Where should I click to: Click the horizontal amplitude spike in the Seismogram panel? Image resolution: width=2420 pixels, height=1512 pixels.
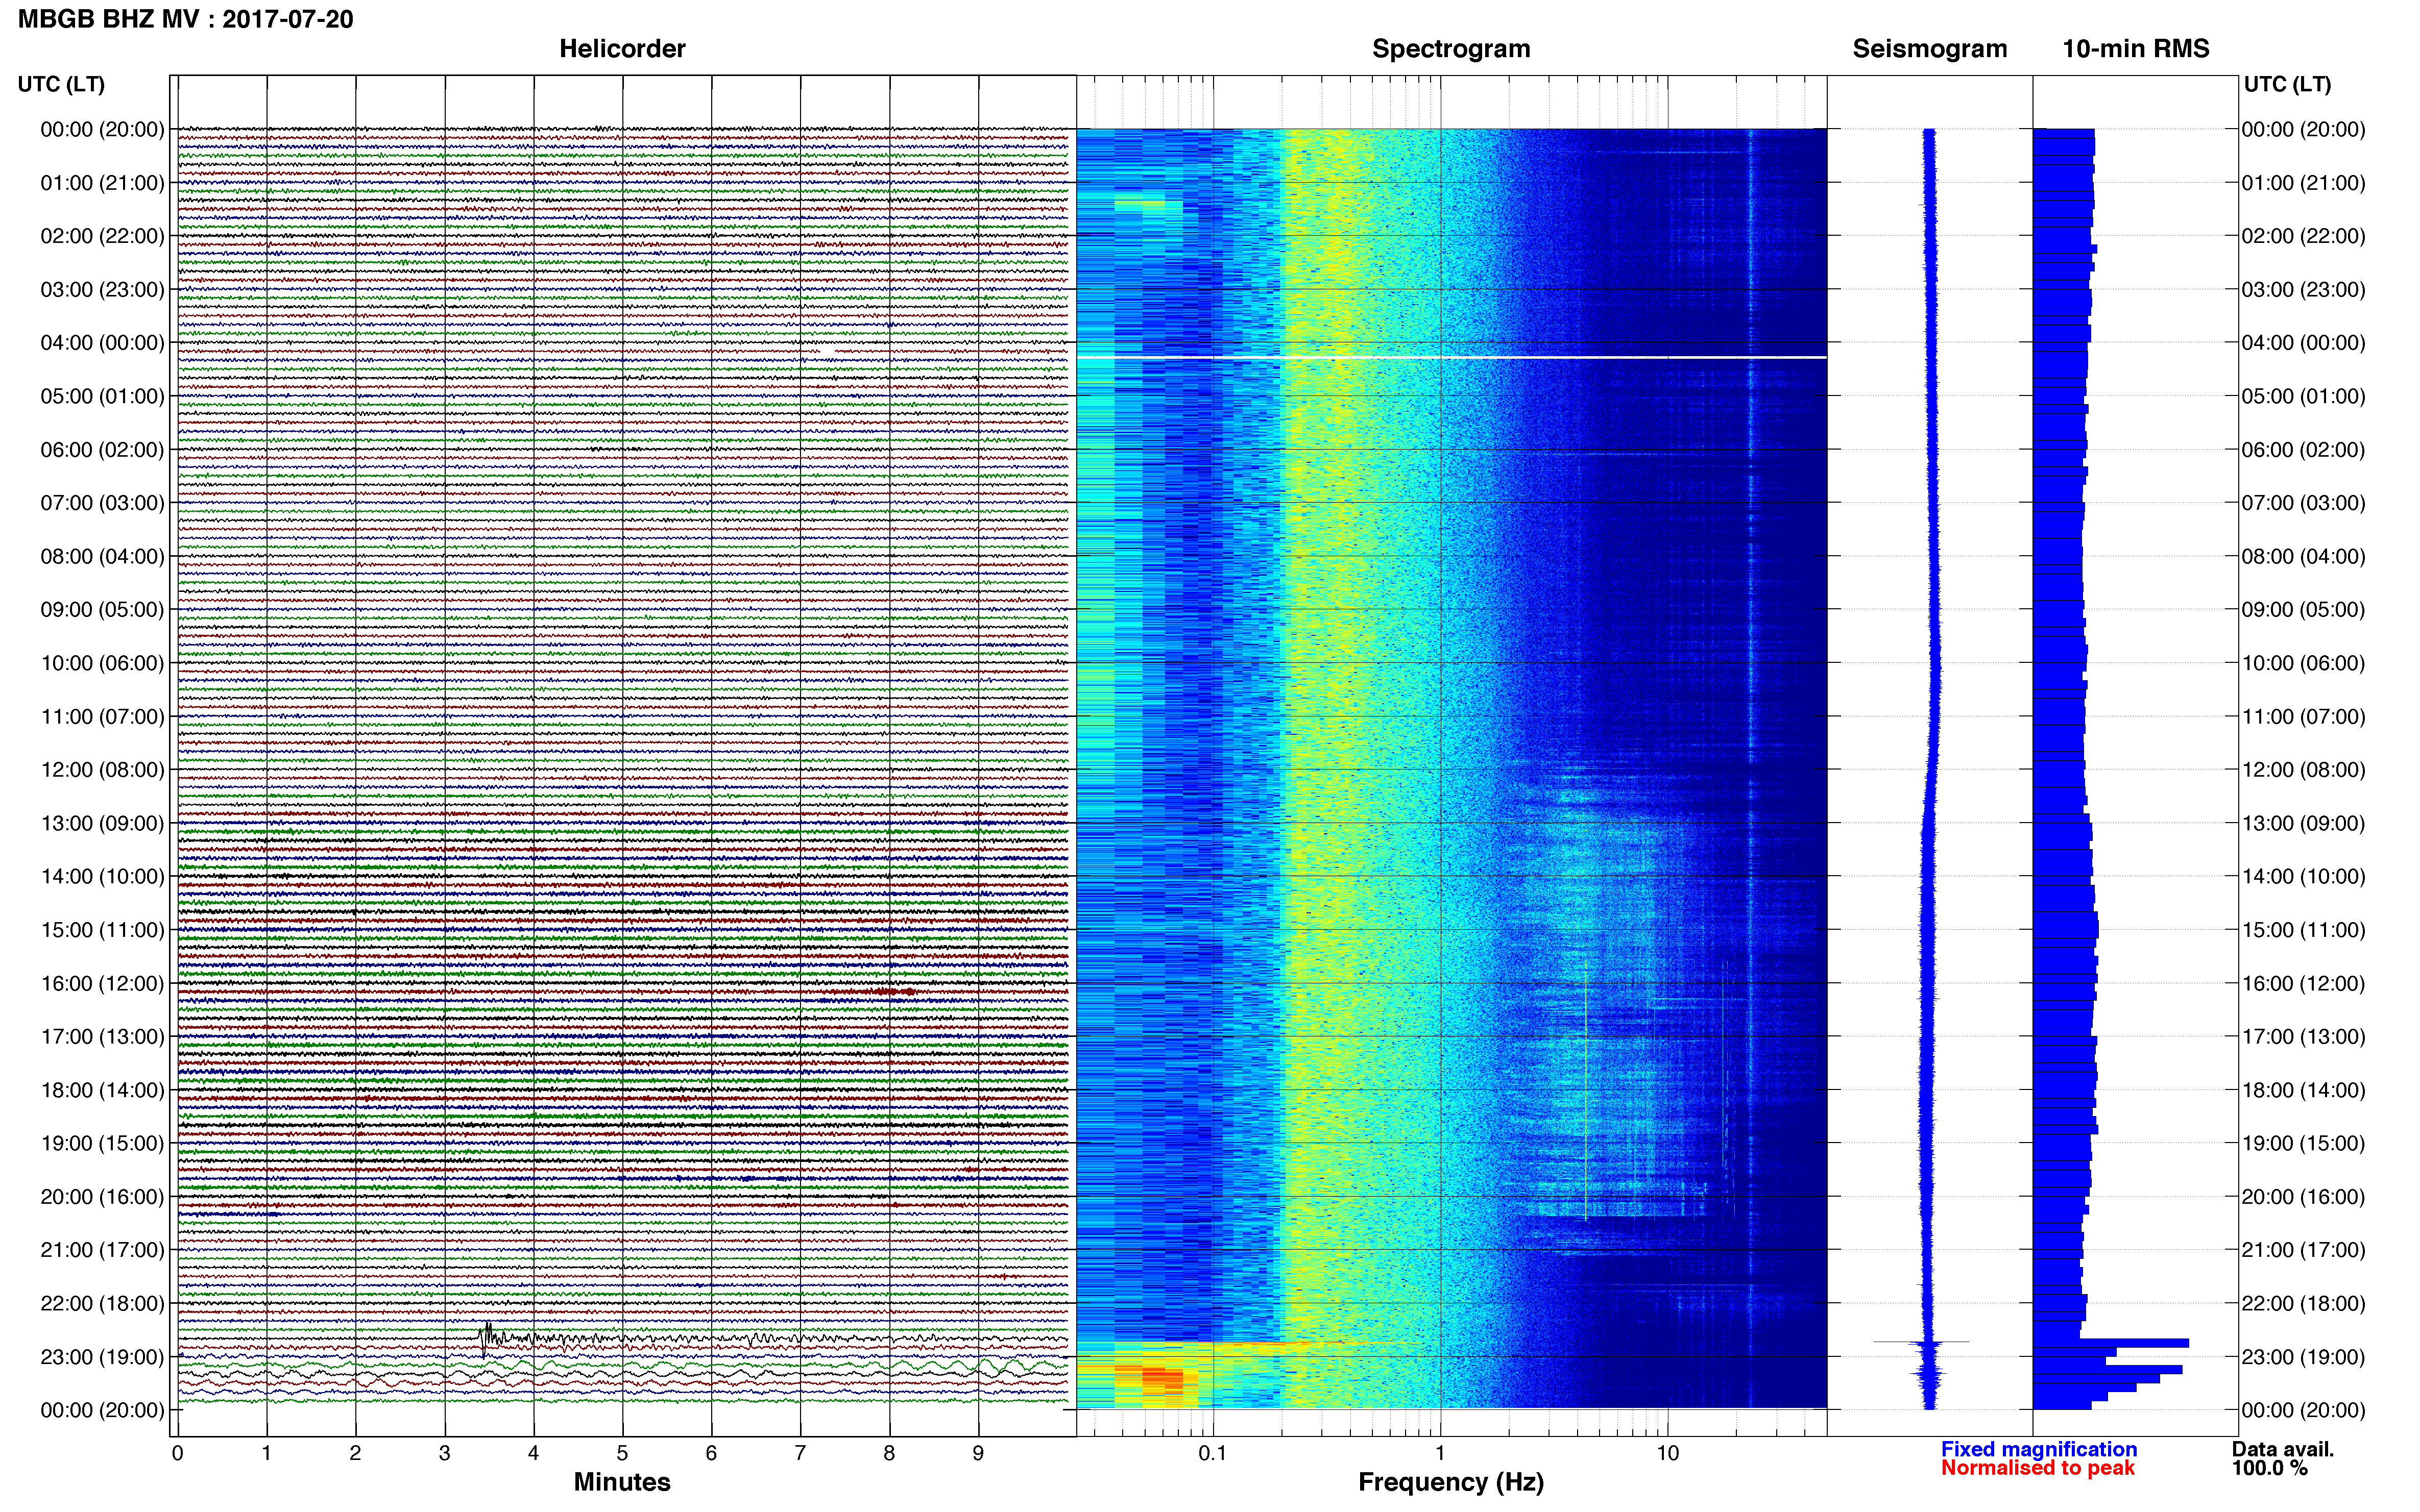[1922, 1342]
